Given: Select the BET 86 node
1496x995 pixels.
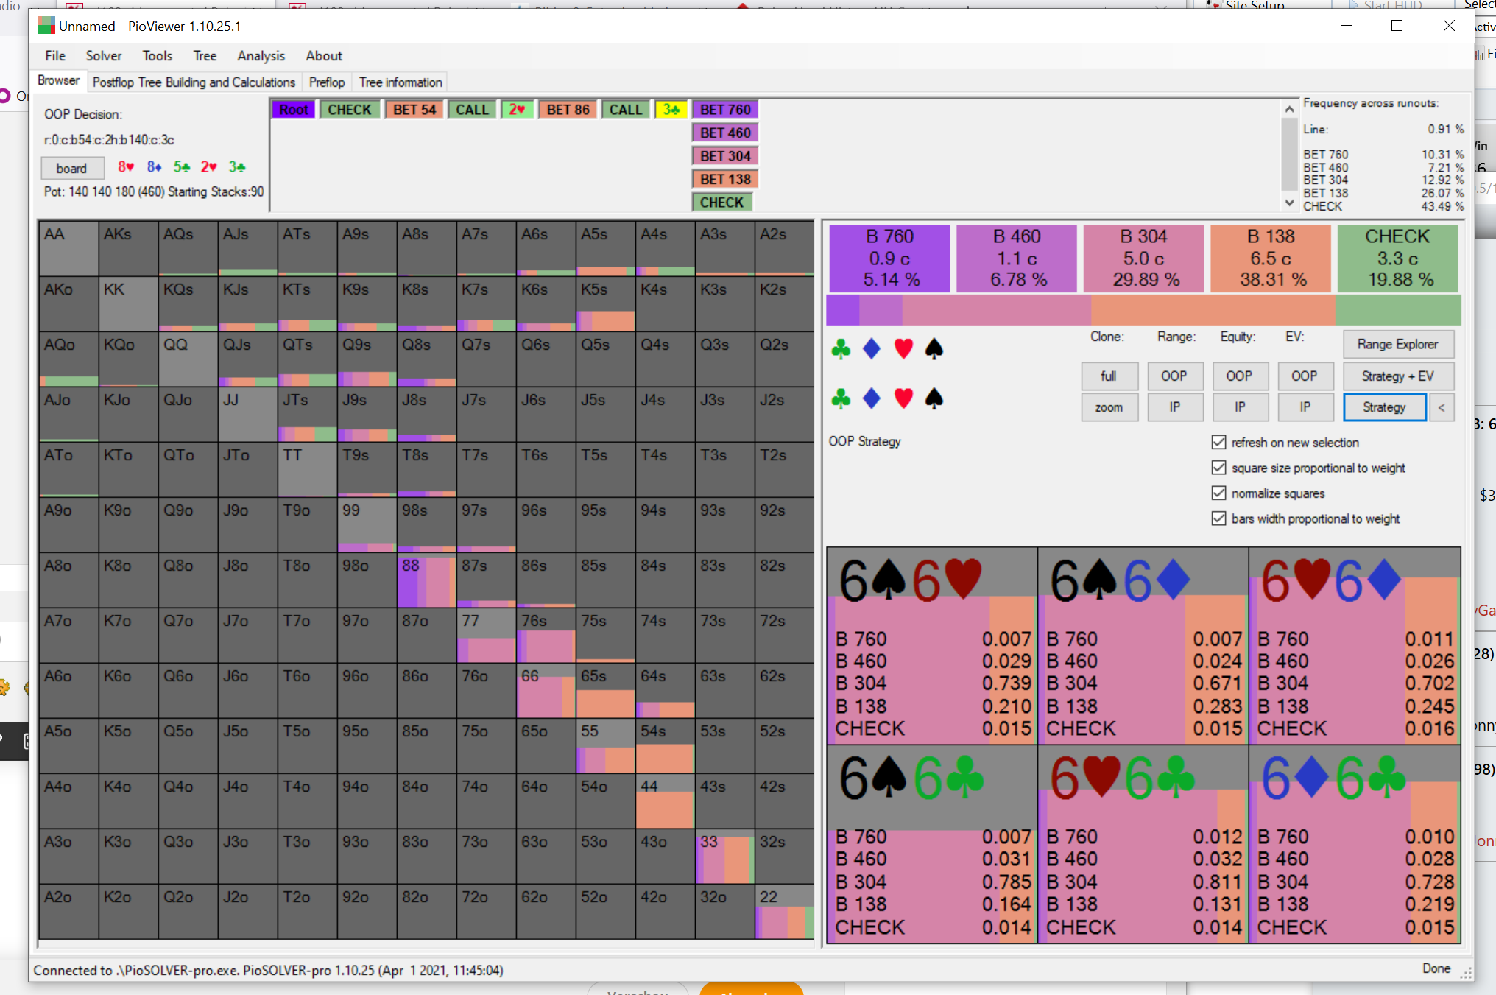Looking at the screenshot, I should 568,110.
